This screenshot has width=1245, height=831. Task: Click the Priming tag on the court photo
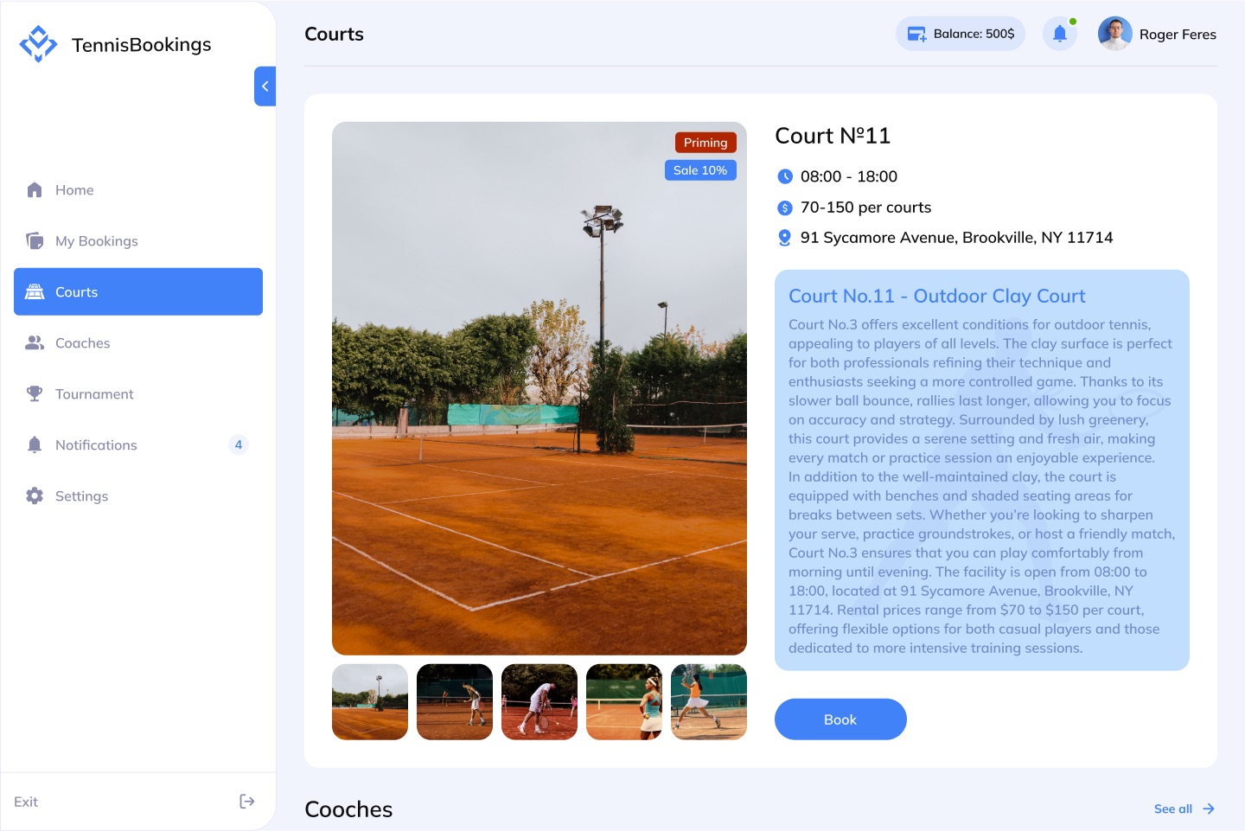[x=705, y=143]
